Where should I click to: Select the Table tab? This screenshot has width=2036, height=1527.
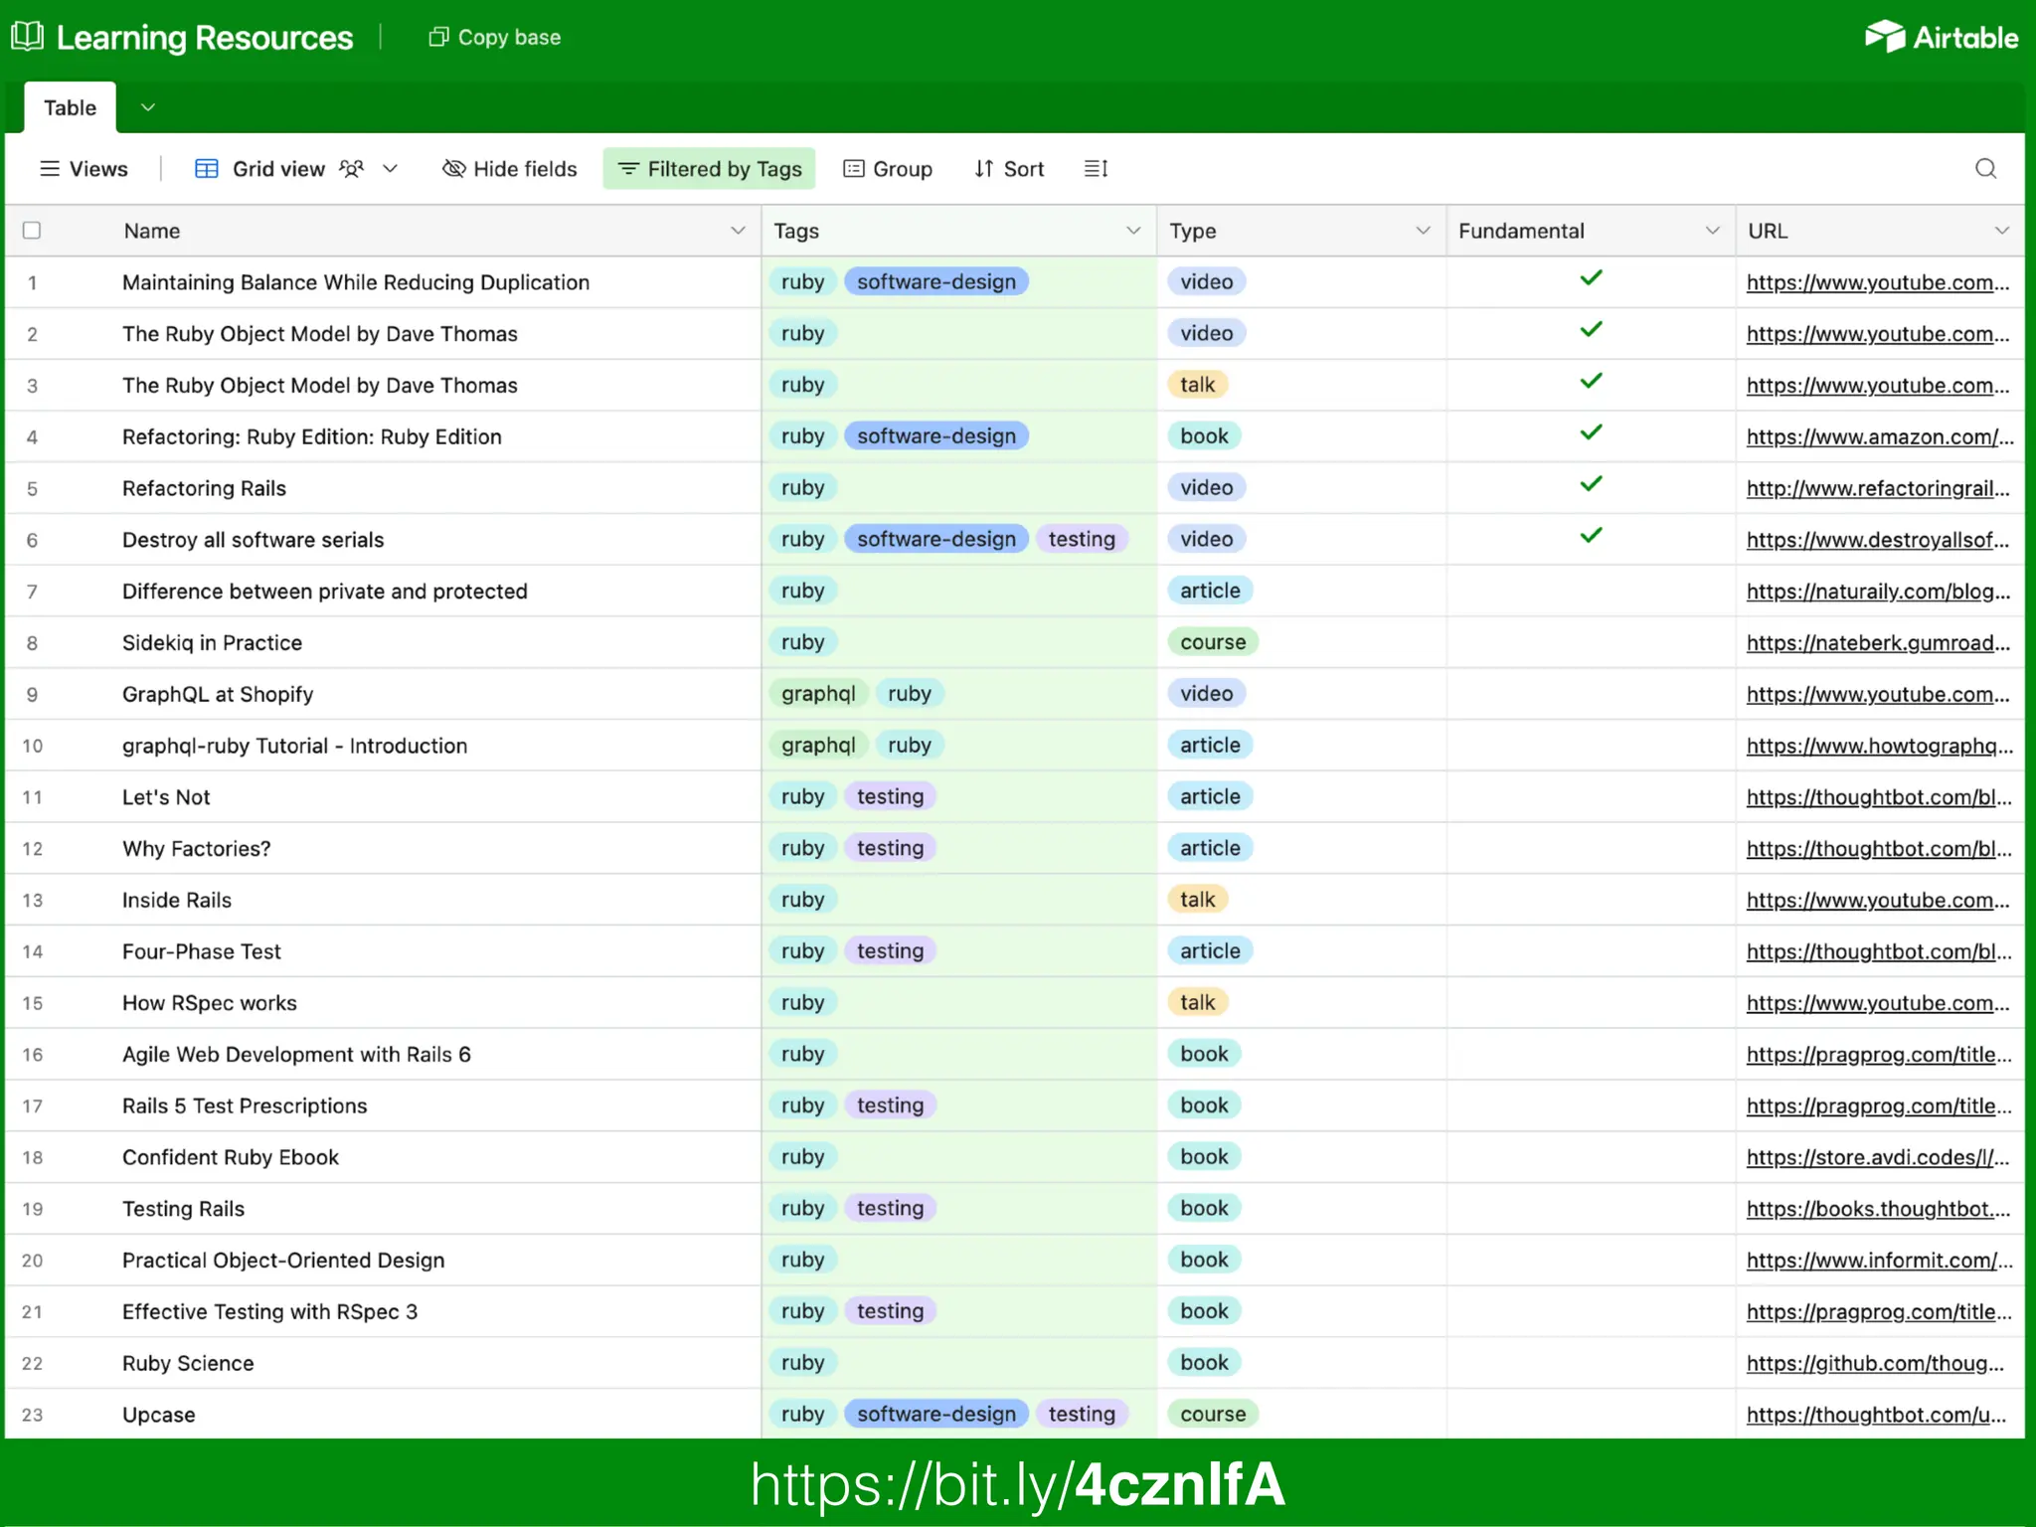point(70,107)
